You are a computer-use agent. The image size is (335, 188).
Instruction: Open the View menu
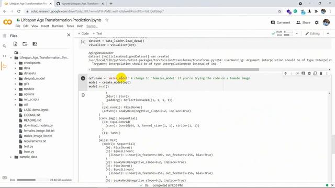click(35, 26)
